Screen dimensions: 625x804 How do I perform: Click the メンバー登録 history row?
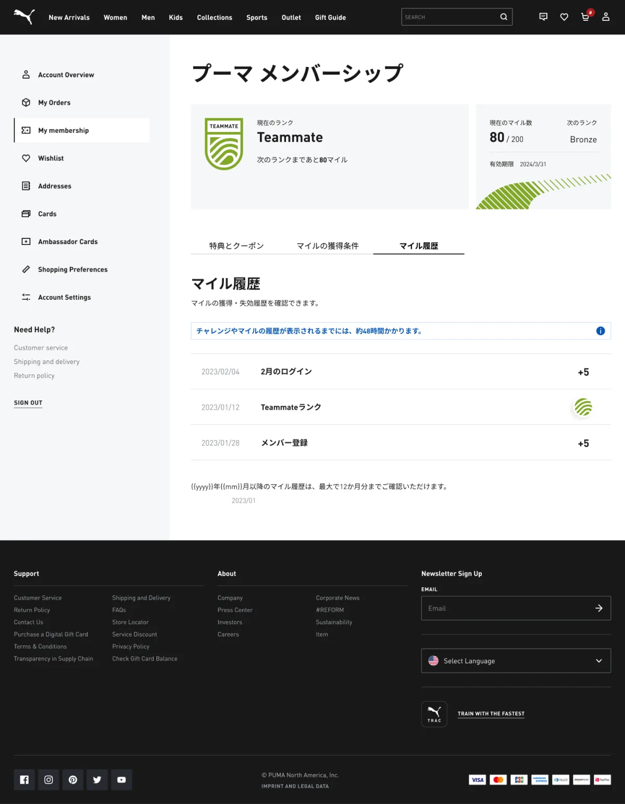click(x=401, y=443)
